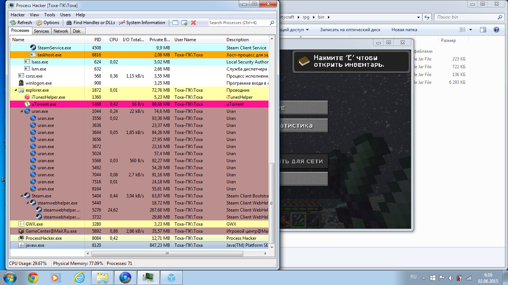
Task: Open Options from the toolbar
Action: [x=48, y=23]
